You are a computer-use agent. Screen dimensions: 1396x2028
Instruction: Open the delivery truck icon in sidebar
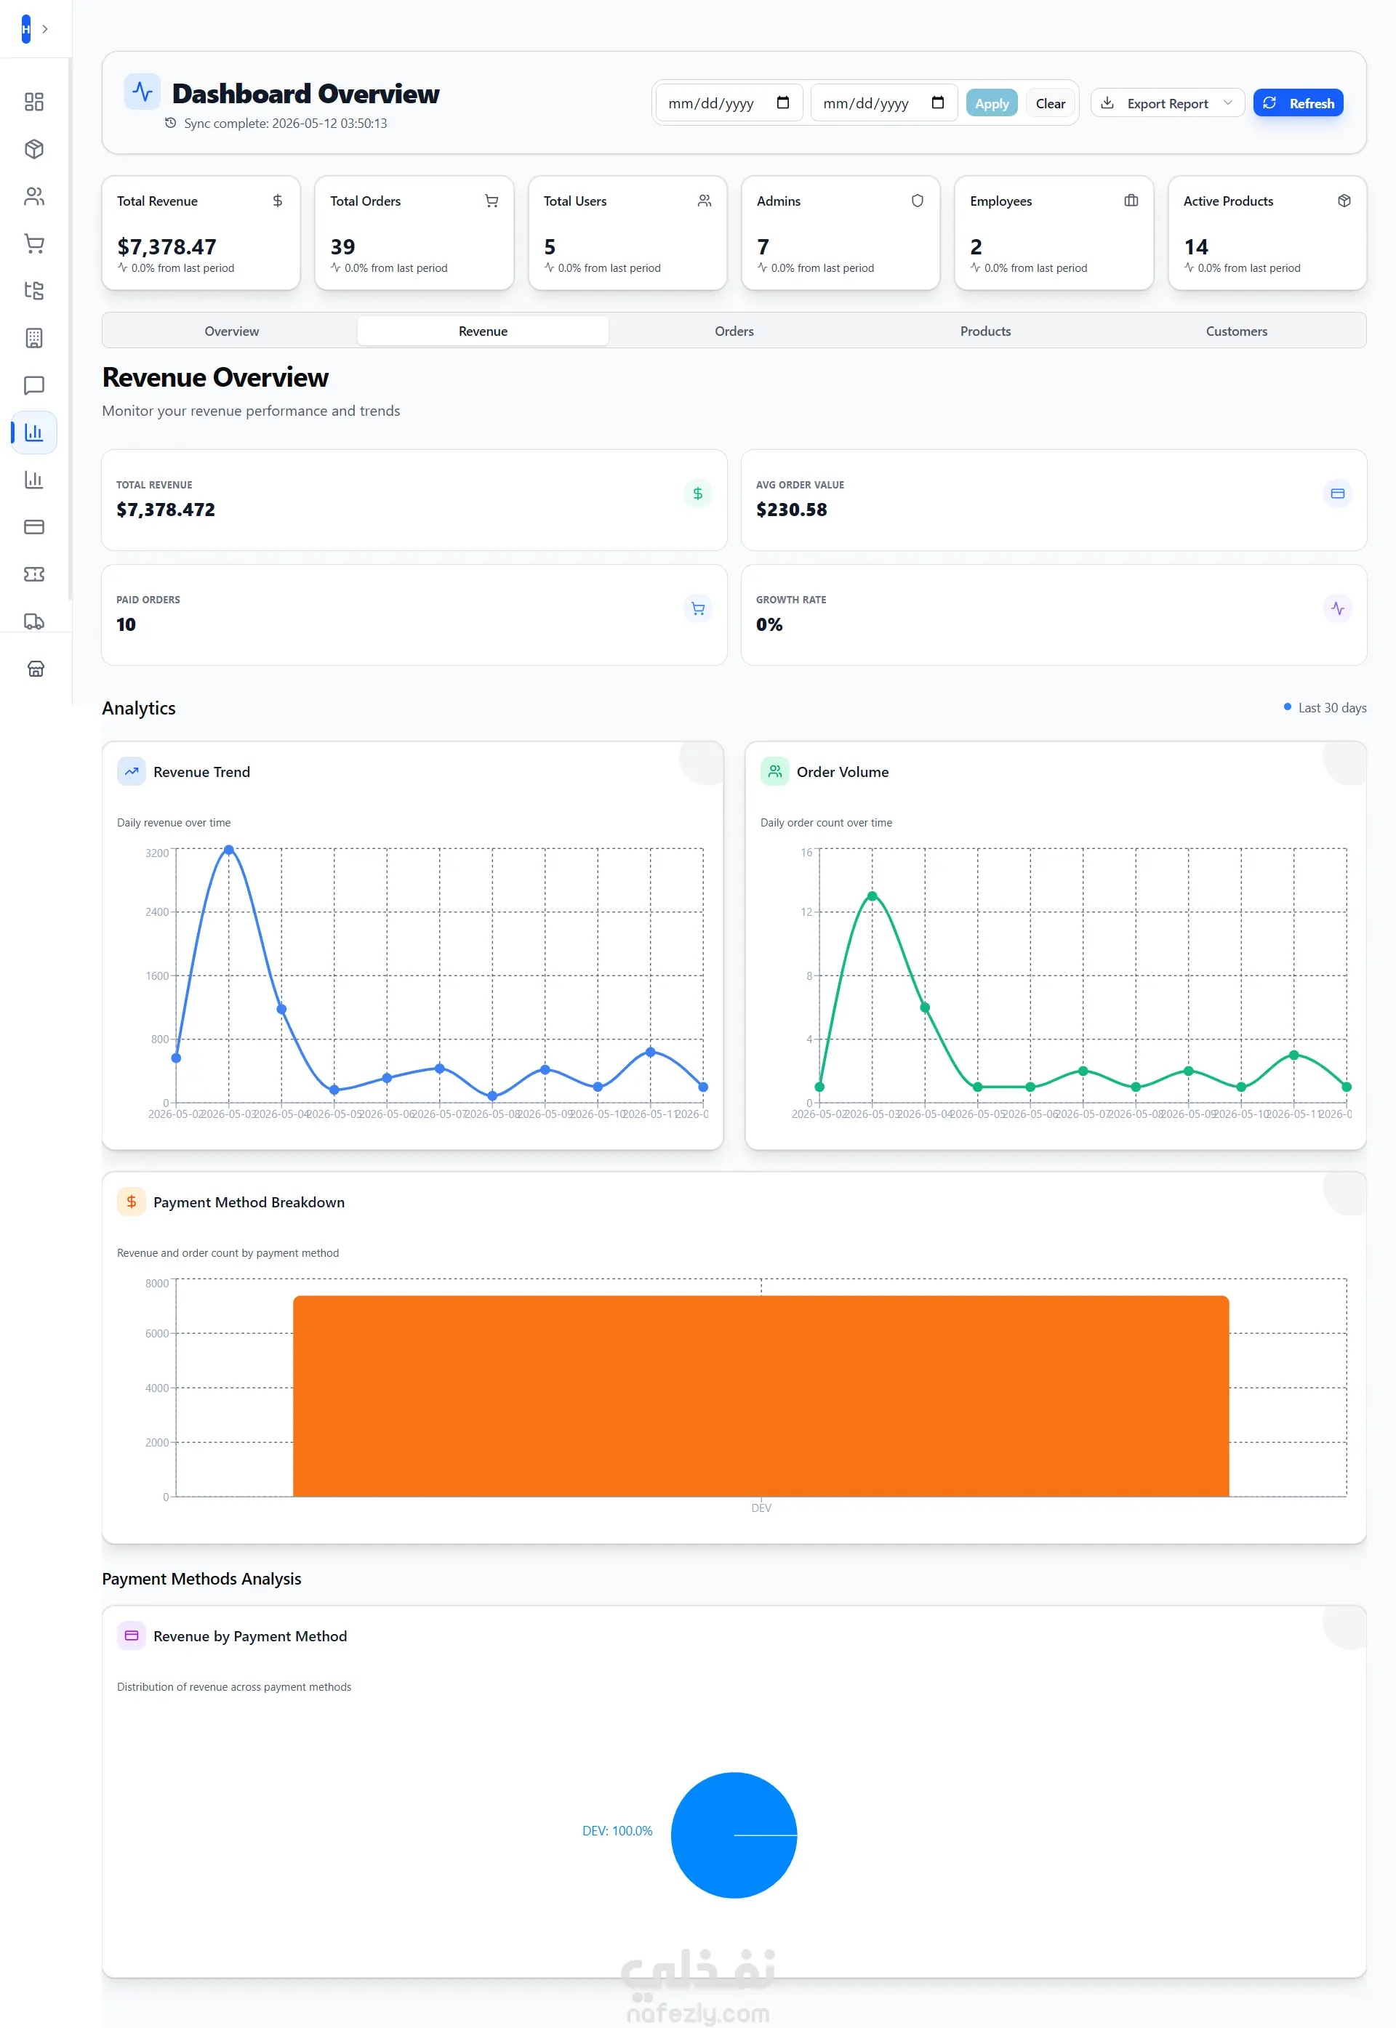(34, 621)
